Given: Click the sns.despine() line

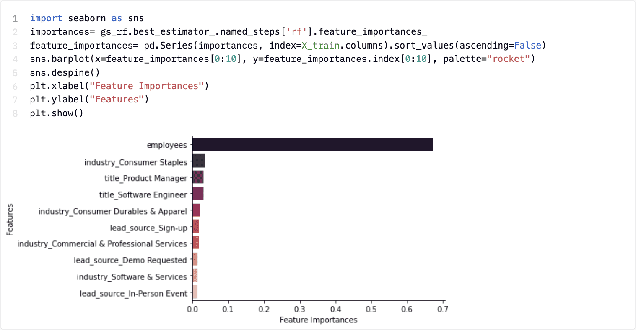Looking at the screenshot, I should click(65, 72).
